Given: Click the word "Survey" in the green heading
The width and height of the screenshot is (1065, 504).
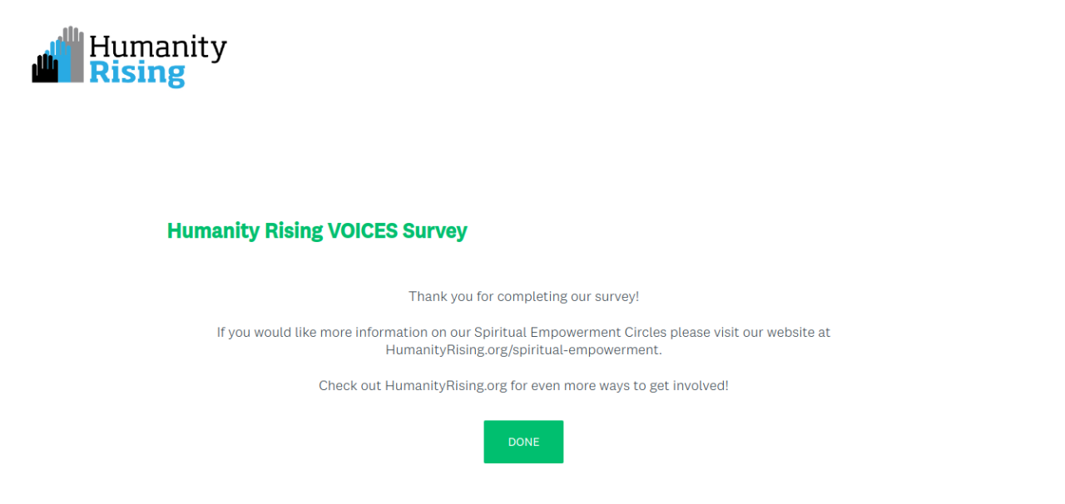Looking at the screenshot, I should 434,230.
